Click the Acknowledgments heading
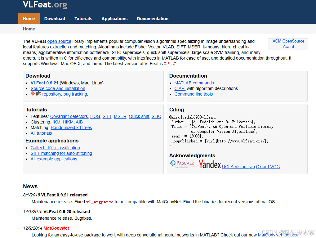 tap(192, 155)
